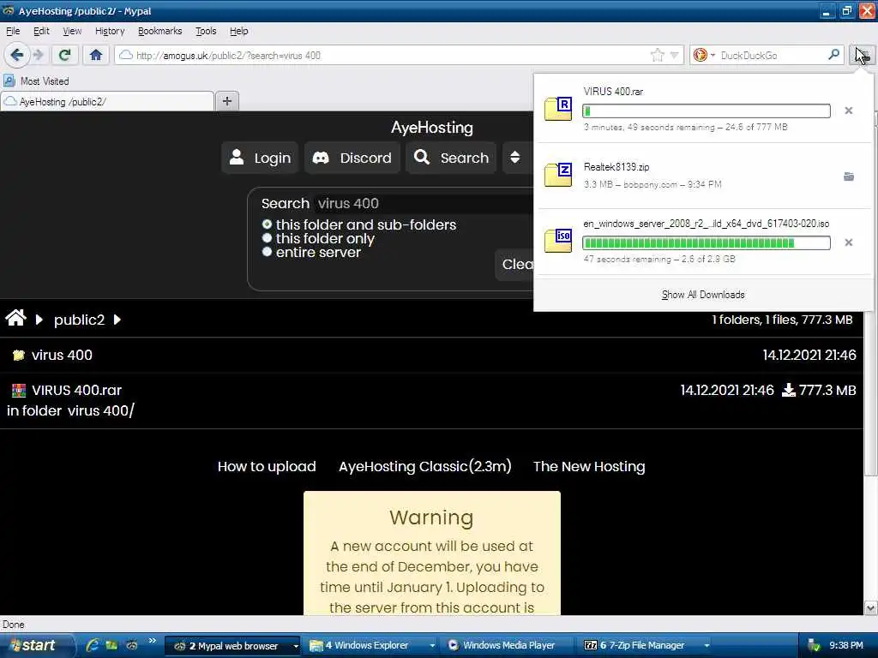Image resolution: width=878 pixels, height=658 pixels.
Task: Open the bookmark star dropdown arrow
Action: (x=674, y=55)
